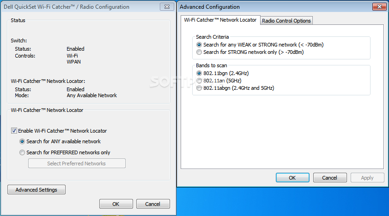This screenshot has height=216, width=389.
Task: Click the 'Wi-Fi' controls entry under Switch
Action: [72, 56]
